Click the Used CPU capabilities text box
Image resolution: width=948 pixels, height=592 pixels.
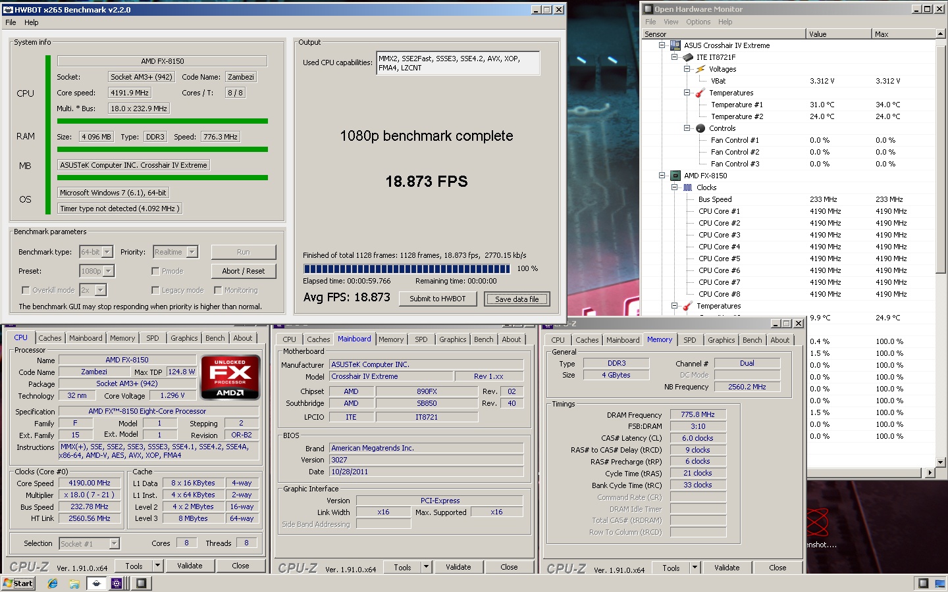[x=458, y=63]
